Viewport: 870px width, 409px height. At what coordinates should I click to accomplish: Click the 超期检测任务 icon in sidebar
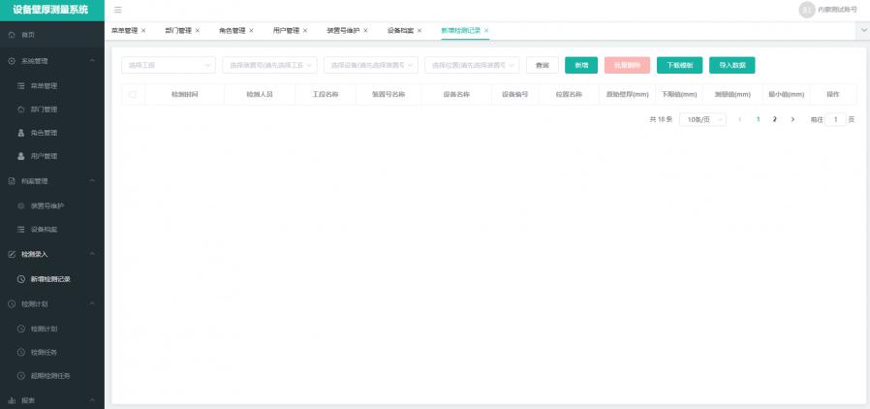(21, 375)
